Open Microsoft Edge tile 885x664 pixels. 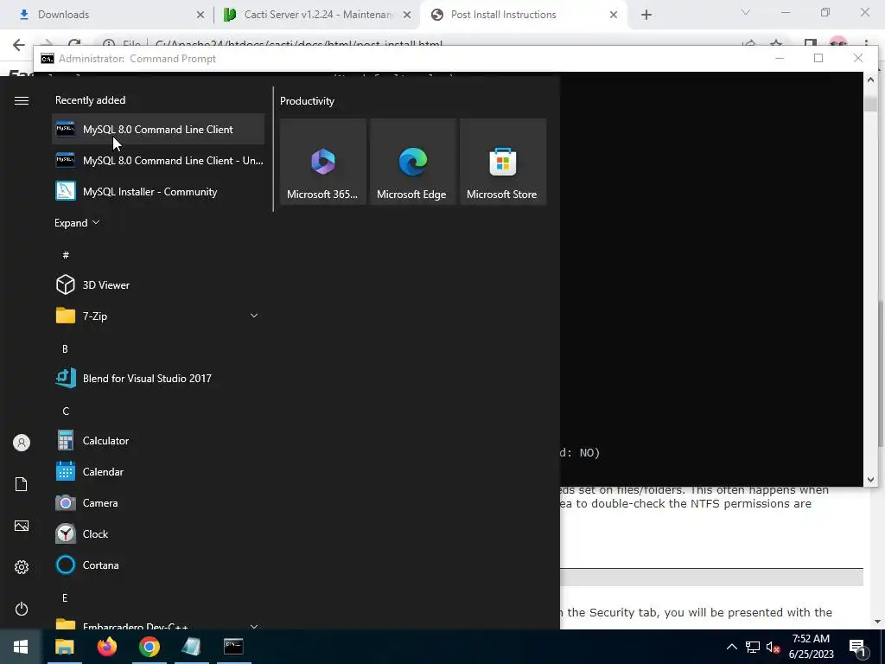412,162
